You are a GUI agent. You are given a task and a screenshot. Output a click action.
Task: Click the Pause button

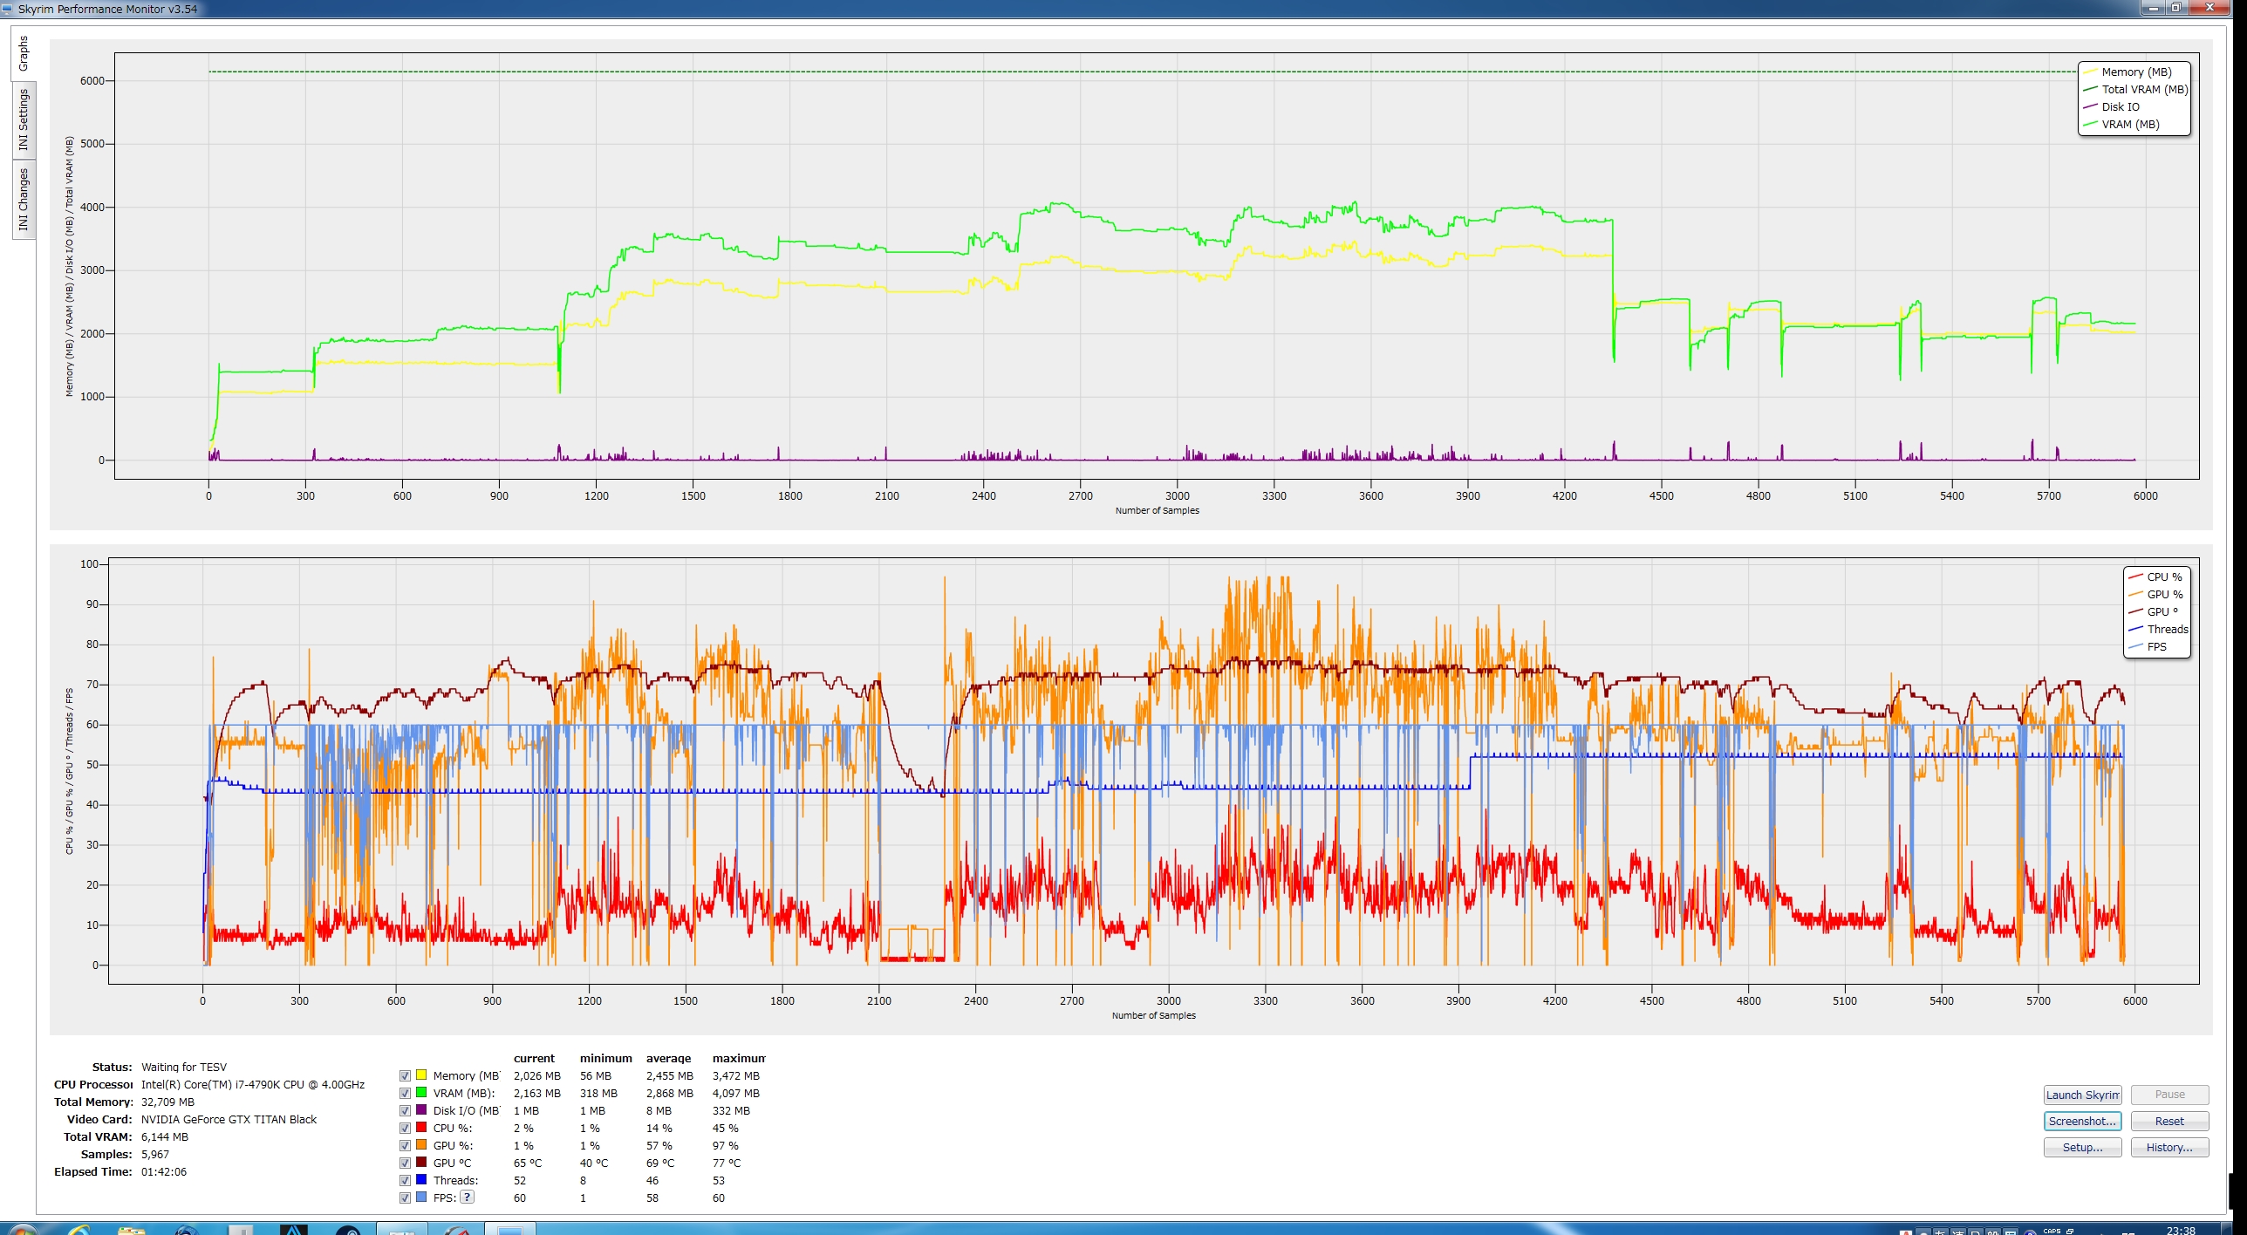(2169, 1095)
